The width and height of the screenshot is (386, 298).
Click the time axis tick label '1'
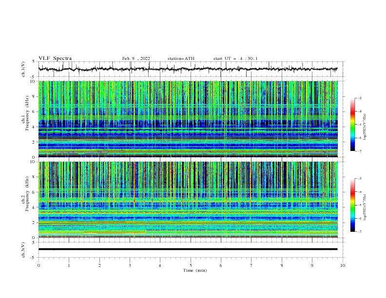(x=69, y=265)
